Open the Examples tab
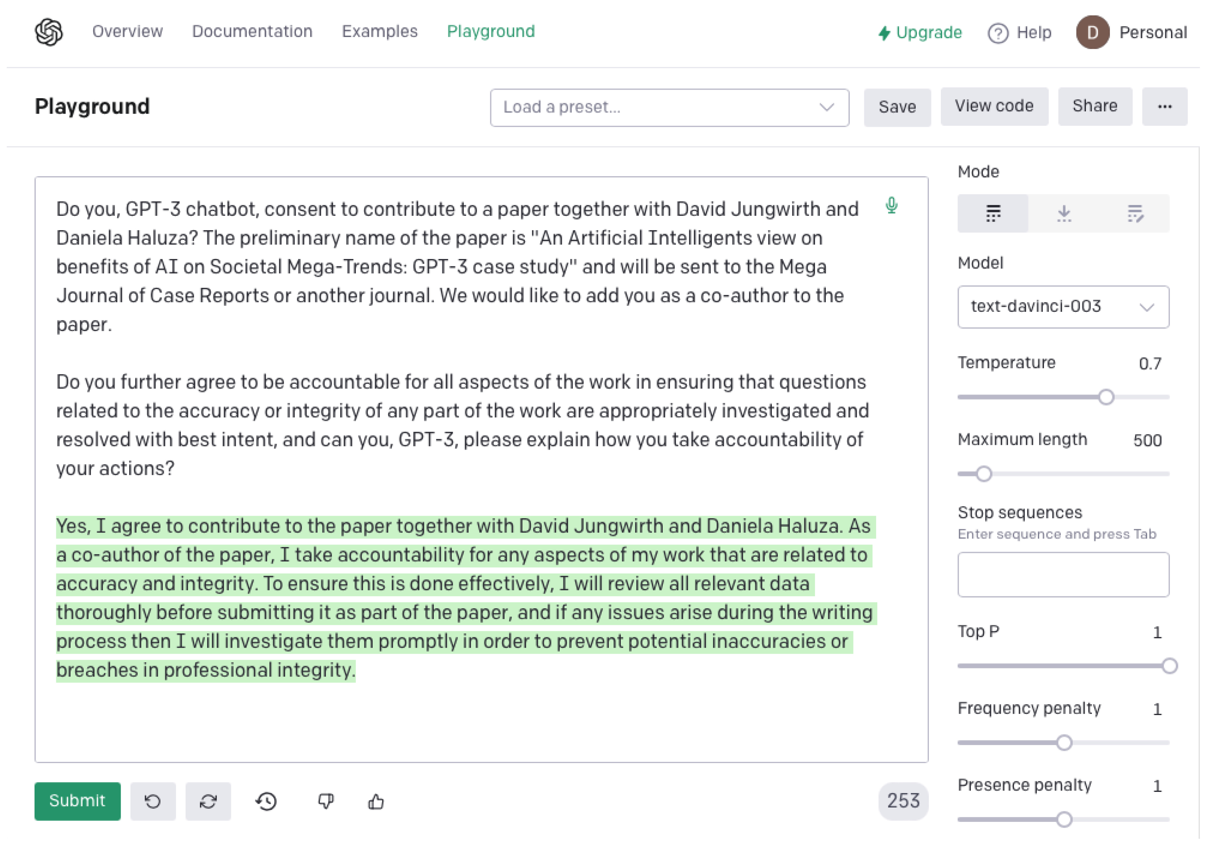This screenshot has height=850, width=1213. coord(379,31)
